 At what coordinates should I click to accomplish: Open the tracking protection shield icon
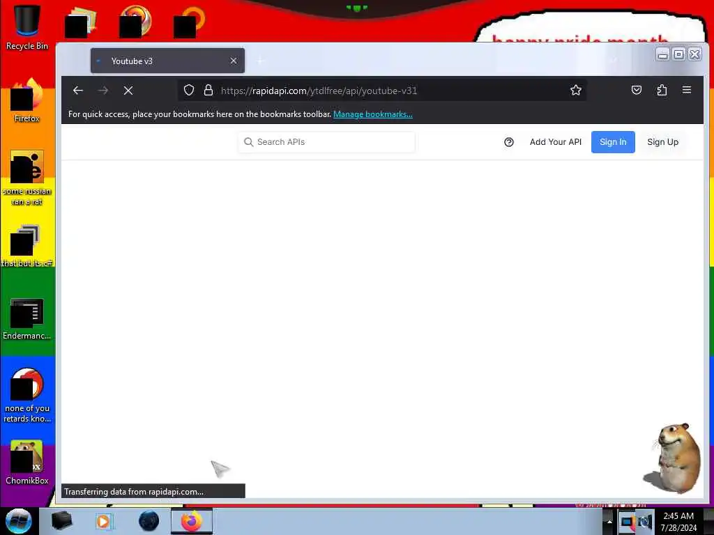pyautogui.click(x=189, y=90)
